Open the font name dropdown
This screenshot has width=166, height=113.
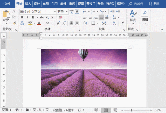tap(55, 11)
